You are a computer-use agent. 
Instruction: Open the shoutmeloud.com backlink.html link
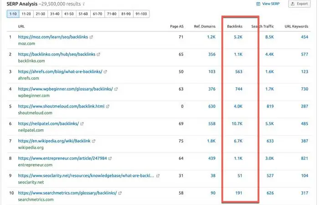[x=61, y=106]
